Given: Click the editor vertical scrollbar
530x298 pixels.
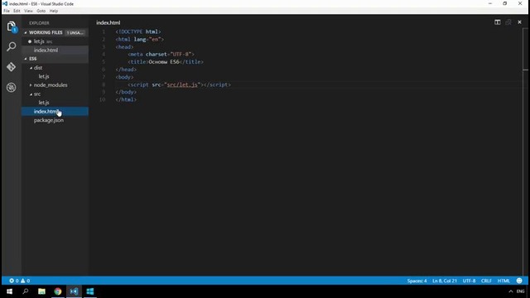Looking at the screenshot, I should pyautogui.click(x=525, y=151).
